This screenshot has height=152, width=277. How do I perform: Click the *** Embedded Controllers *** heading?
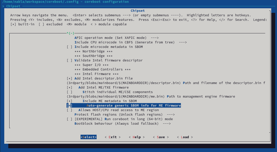pyautogui.click(x=102, y=69)
